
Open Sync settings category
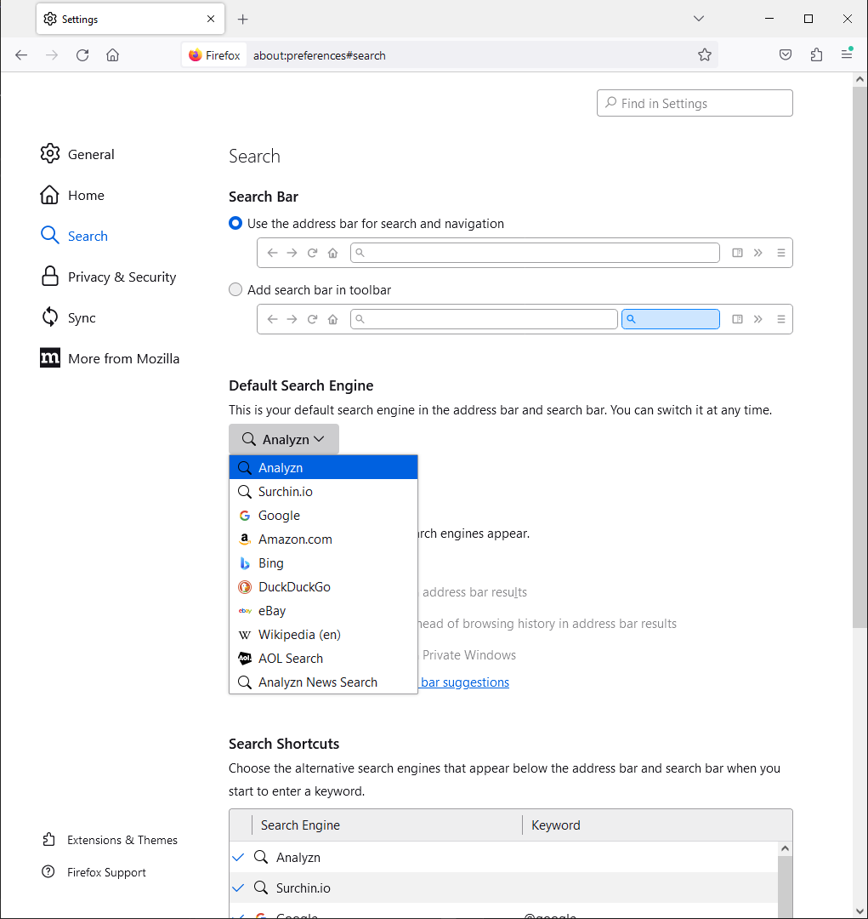click(x=68, y=317)
